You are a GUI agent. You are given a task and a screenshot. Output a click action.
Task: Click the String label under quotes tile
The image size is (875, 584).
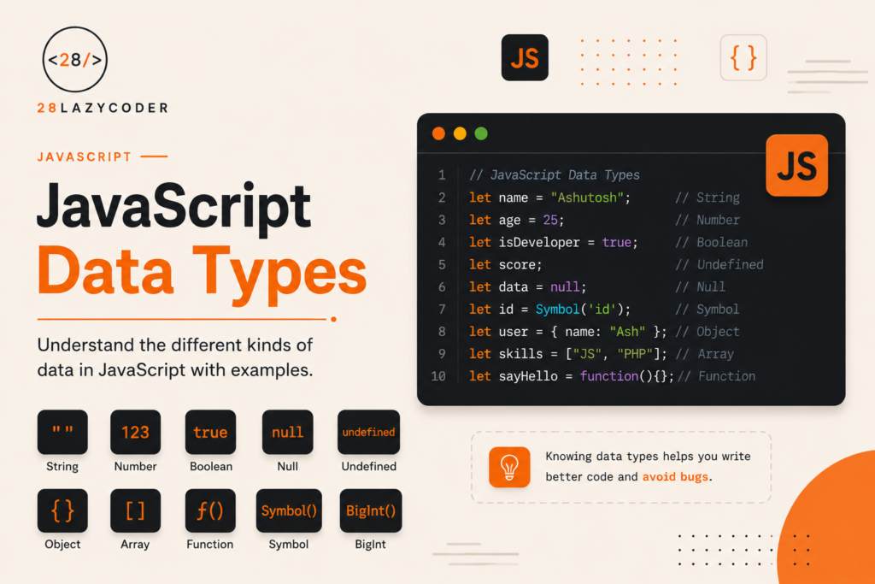(62, 466)
